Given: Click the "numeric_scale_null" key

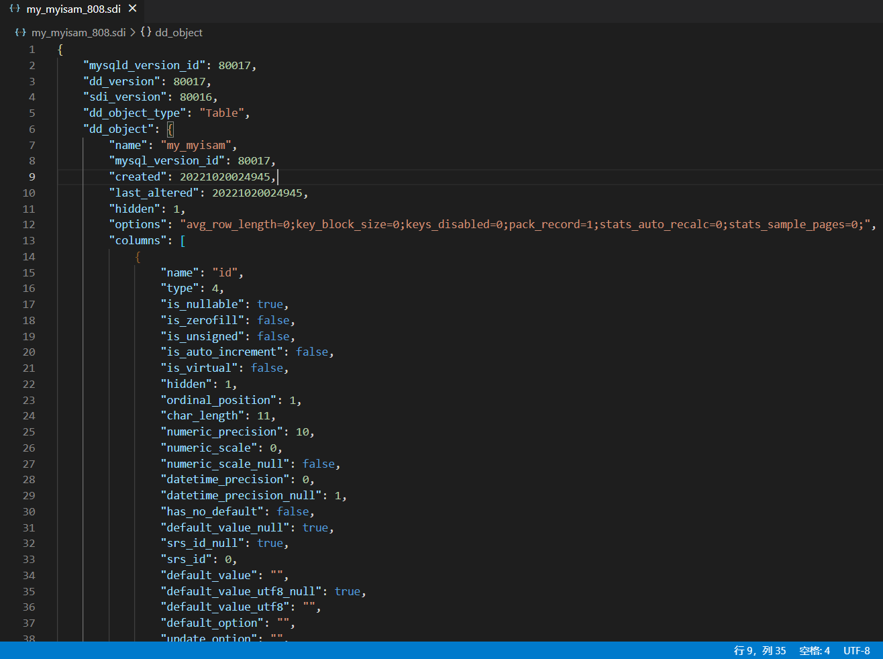Looking at the screenshot, I should pos(225,464).
